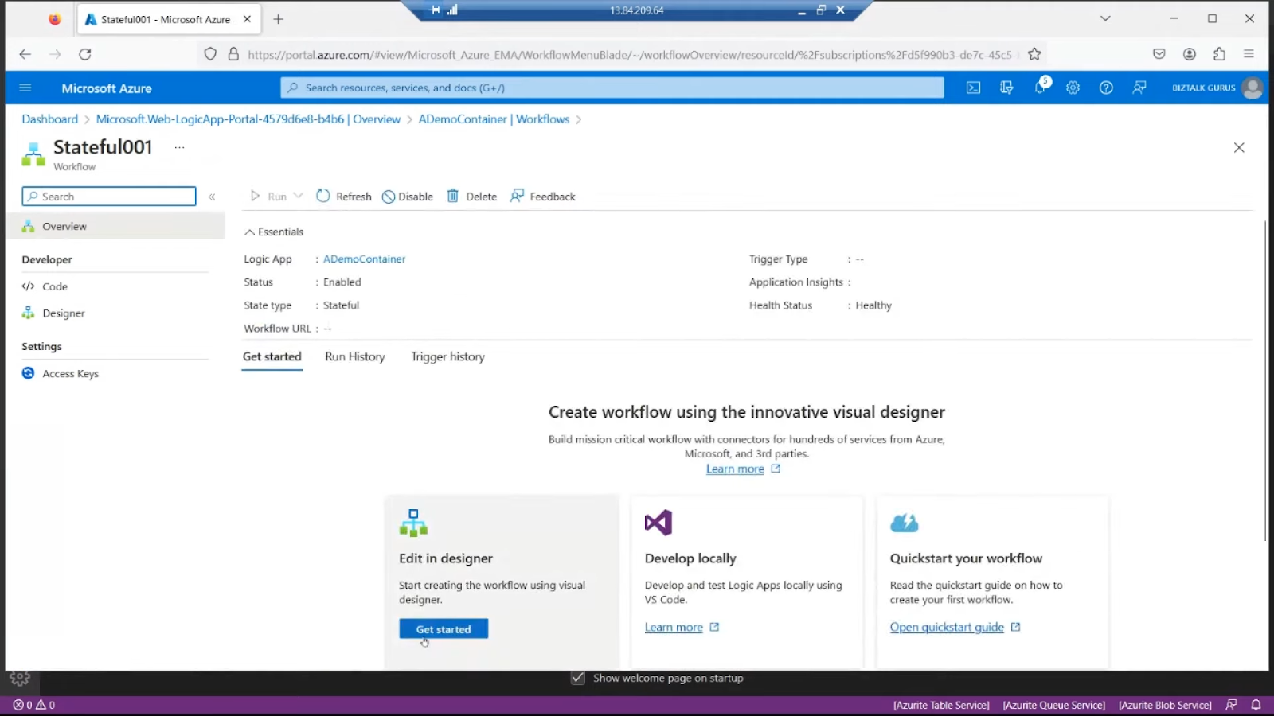Disable the Stateful001 workflow
Screen dimensions: 1274x716
(x=407, y=196)
